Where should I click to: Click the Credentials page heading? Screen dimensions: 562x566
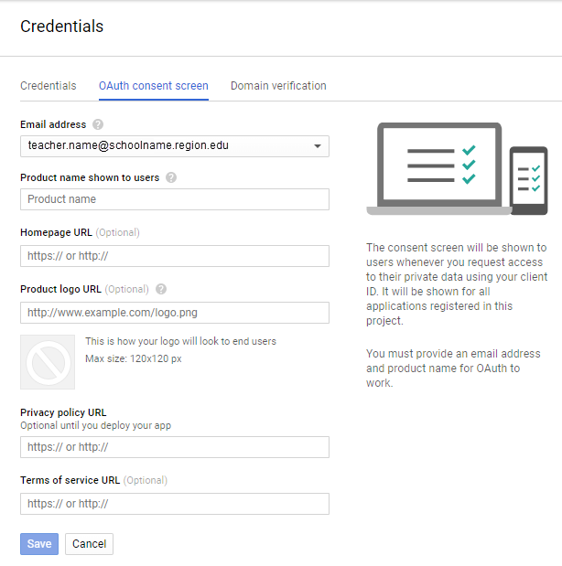[x=61, y=27]
